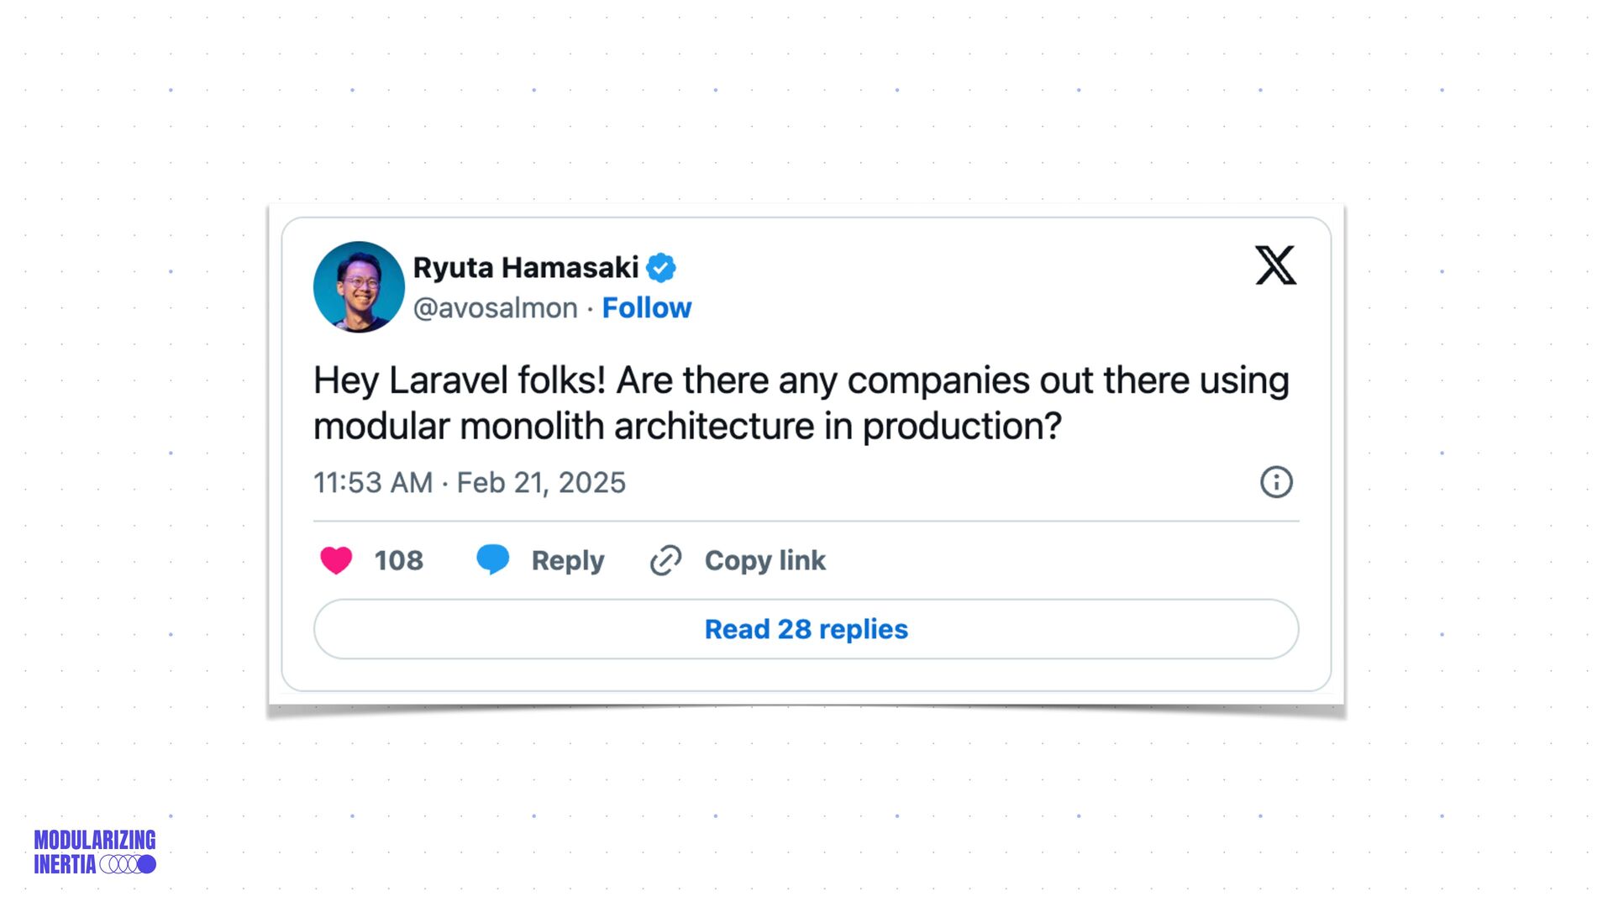Click the blue verified badge
The image size is (1613, 907).
click(661, 268)
